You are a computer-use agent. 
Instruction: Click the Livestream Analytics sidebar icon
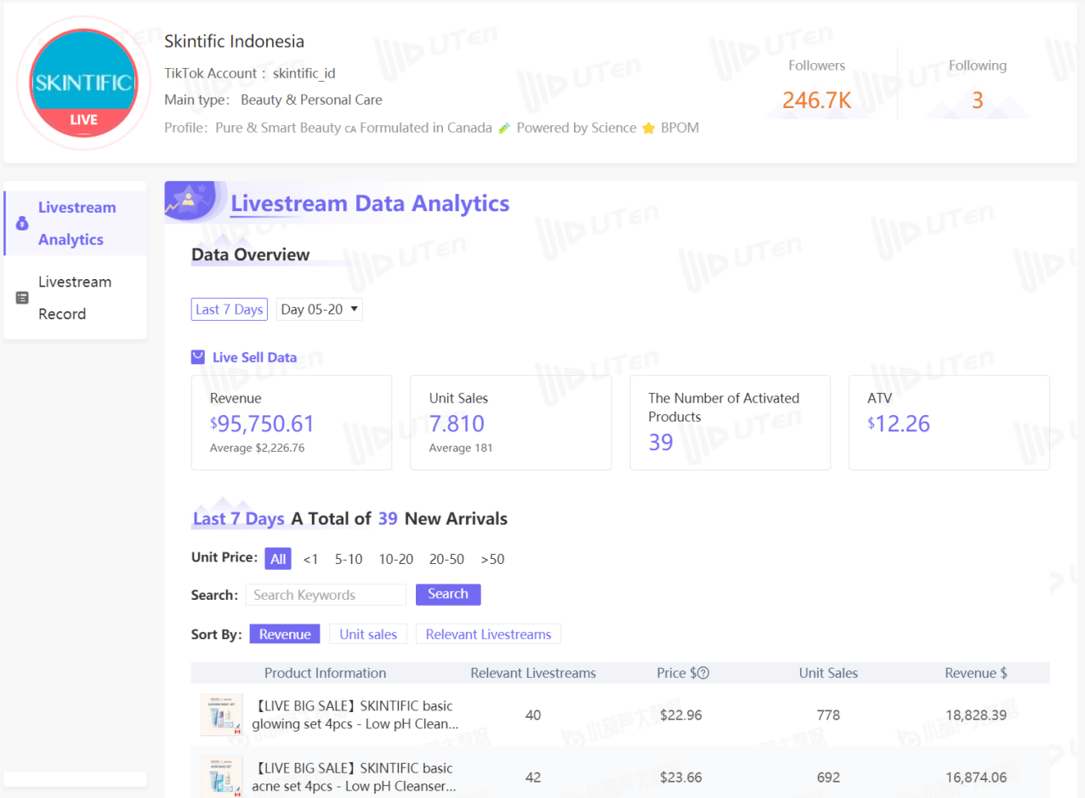pos(22,224)
